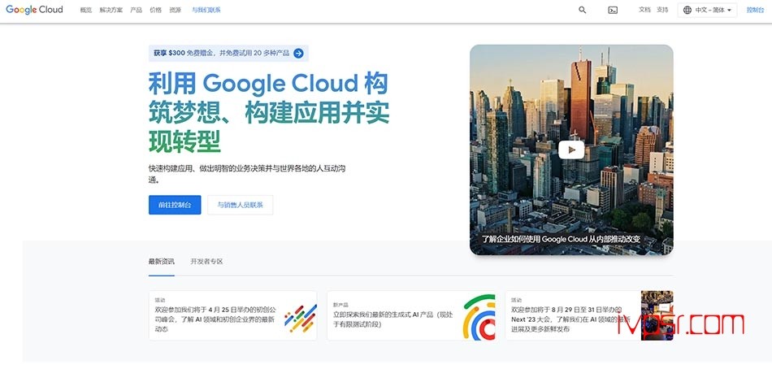This screenshot has width=772, height=369.
Task: Click the subtitle 快速构建应用、做出明智的业务决策
Action: (247, 174)
